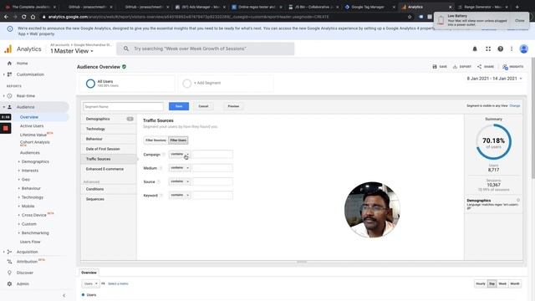Viewport: 535px width, 301px height.
Task: Open the Medium contains dropdown
Action: [x=180, y=168]
